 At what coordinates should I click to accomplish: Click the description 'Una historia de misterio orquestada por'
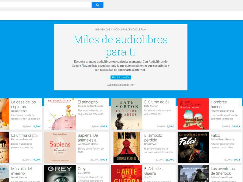[x=157, y=112]
